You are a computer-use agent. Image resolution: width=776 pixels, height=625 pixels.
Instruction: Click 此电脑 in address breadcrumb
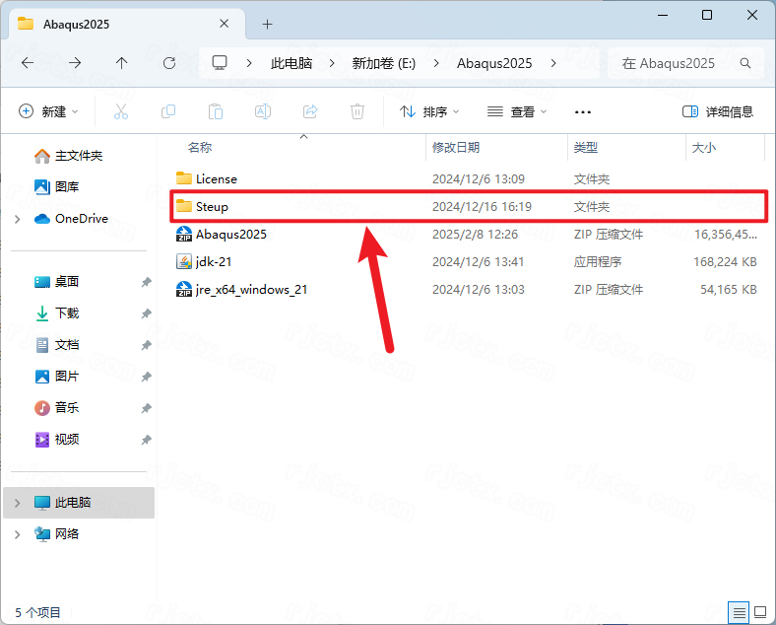pyautogui.click(x=291, y=63)
